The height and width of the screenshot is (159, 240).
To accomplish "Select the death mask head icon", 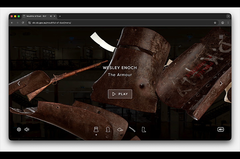I will click(x=108, y=129).
